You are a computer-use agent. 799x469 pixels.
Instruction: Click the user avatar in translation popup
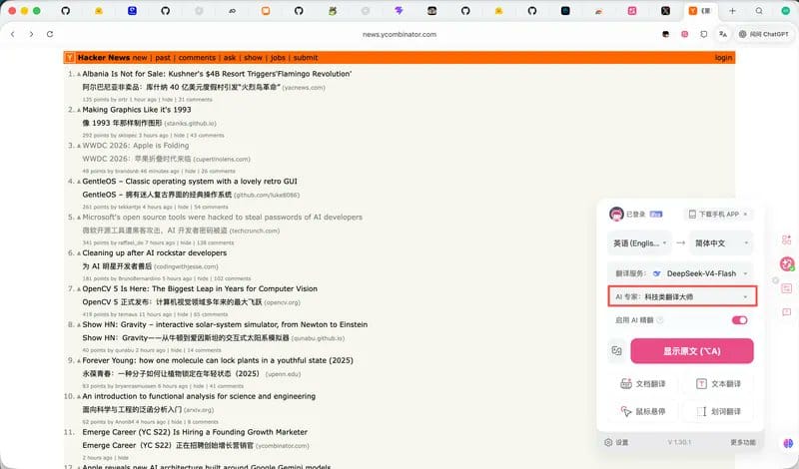coord(616,214)
